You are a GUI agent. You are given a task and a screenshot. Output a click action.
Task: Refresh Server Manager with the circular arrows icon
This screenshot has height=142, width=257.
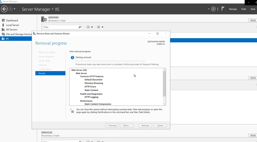tap(213, 9)
